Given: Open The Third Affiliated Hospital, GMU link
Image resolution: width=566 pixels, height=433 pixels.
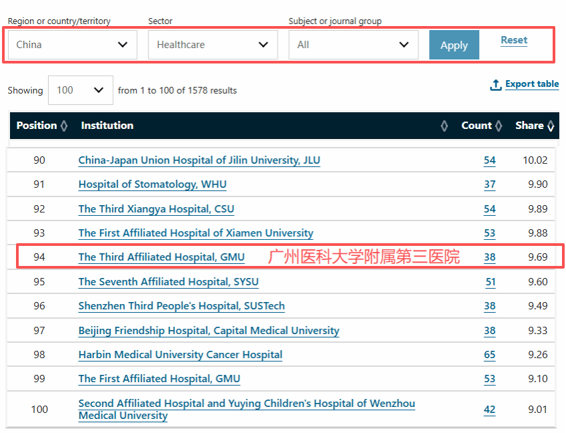Looking at the screenshot, I should tap(162, 257).
